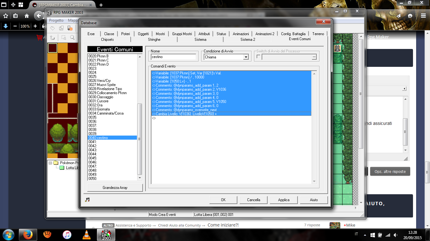Switch to the Eroe tab
The width and height of the screenshot is (430, 241).
91,34
